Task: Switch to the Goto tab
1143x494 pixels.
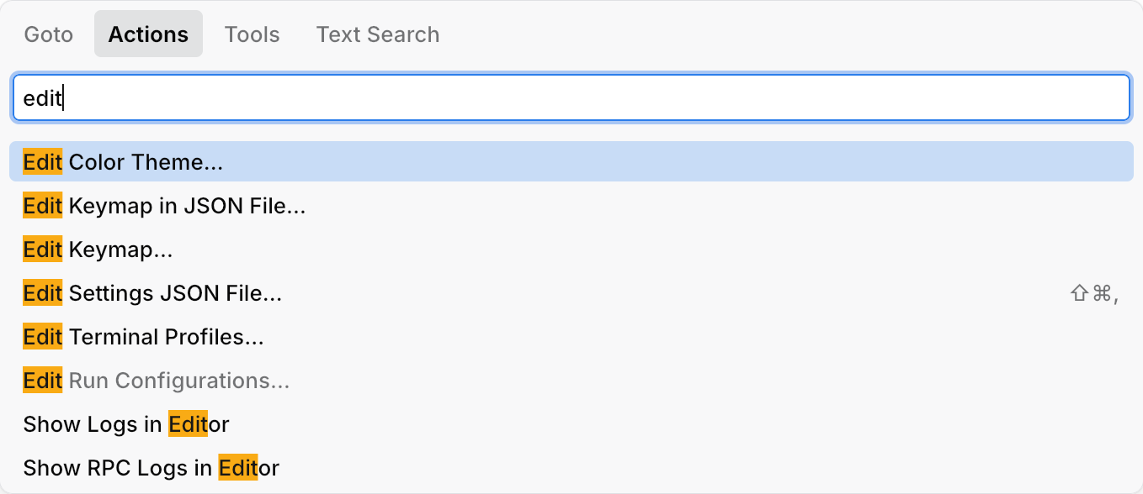Action: pyautogui.click(x=48, y=34)
